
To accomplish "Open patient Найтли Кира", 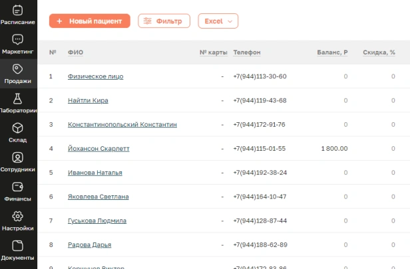I will (x=88, y=100).
